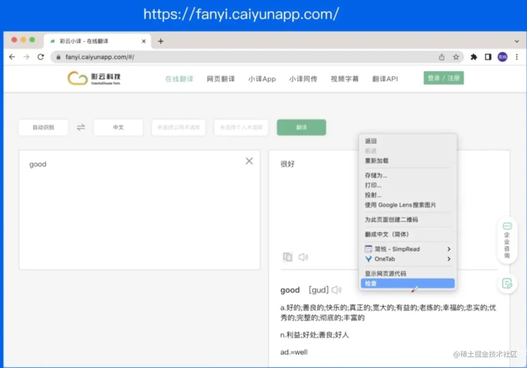Image resolution: width=527 pixels, height=368 pixels.
Task: Choose 返回 in the context menu
Action: pos(408,141)
